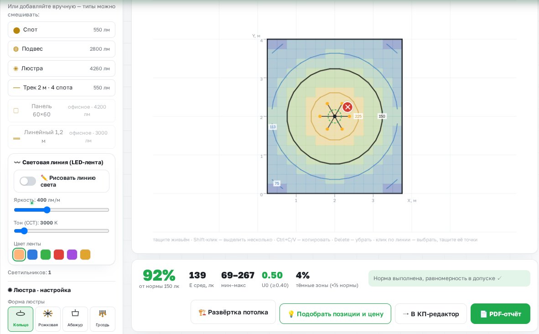Image resolution: width=539 pixels, height=334 pixels.
Task: Select the Гроздь chandelier shape
Action: click(x=103, y=319)
